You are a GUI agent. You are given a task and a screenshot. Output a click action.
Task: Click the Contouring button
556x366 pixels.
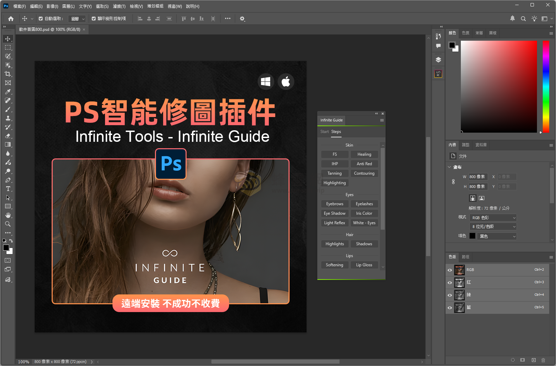pyautogui.click(x=364, y=173)
